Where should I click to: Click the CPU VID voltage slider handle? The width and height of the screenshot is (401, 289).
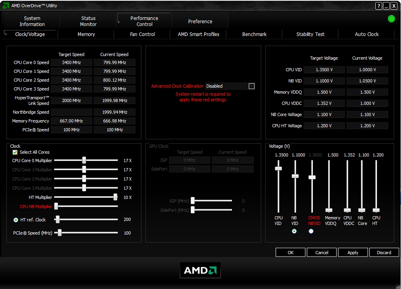coord(278,169)
